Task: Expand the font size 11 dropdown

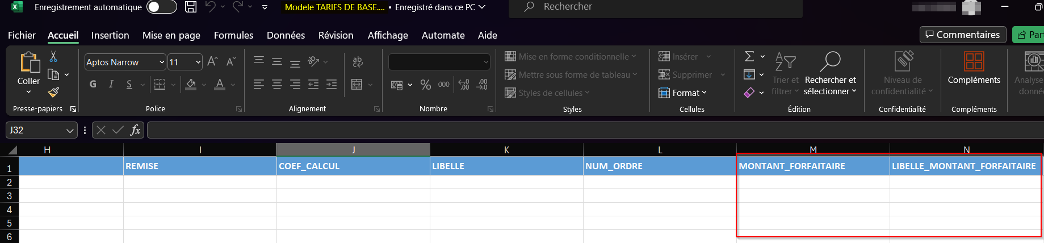Action: [x=198, y=62]
